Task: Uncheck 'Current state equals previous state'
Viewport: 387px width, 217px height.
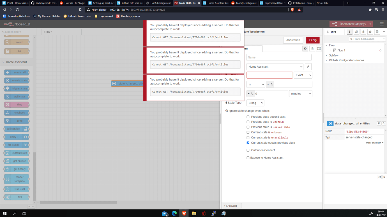Action: pos(248,143)
